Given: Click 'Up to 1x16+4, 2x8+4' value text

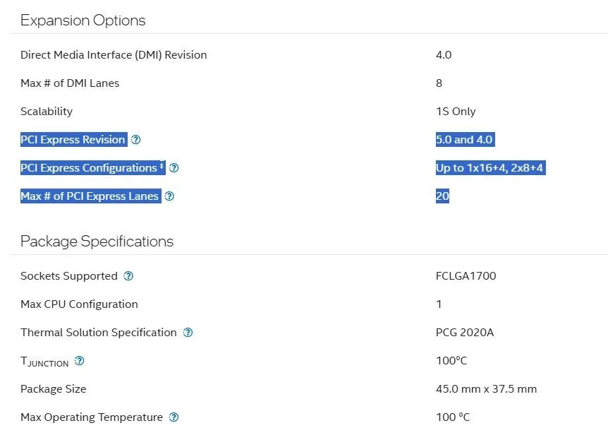Looking at the screenshot, I should tap(490, 168).
